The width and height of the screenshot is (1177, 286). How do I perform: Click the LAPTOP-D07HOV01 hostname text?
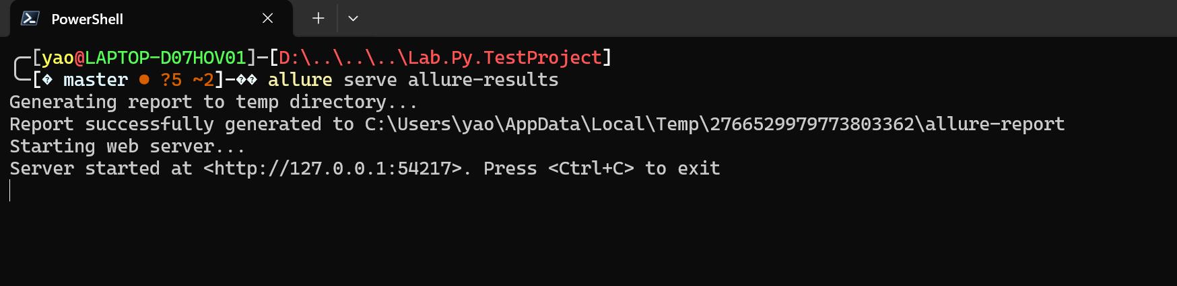point(166,58)
